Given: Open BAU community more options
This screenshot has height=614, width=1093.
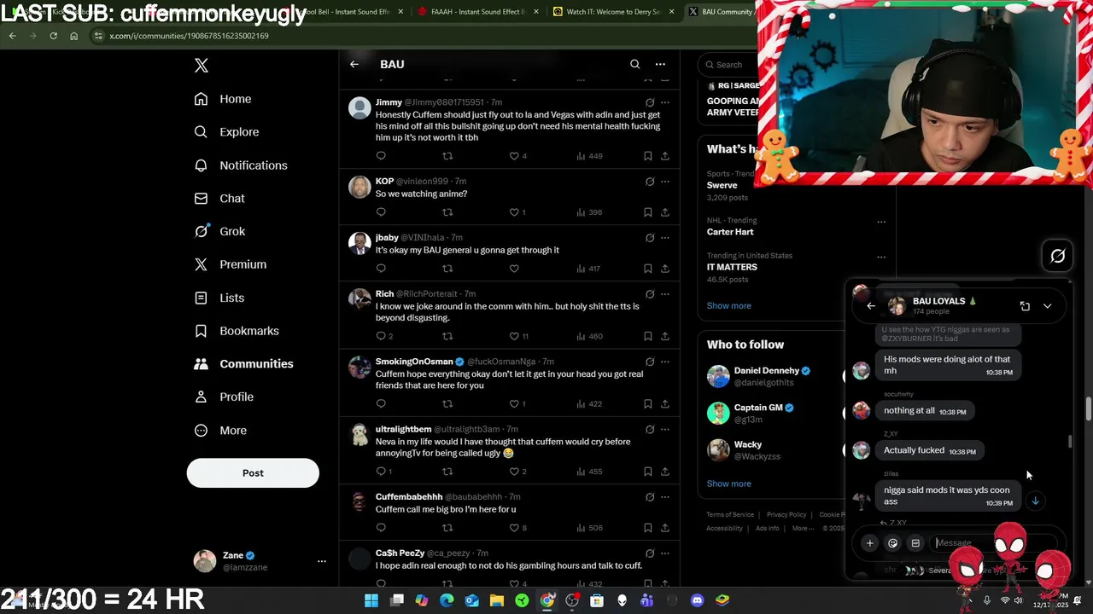Looking at the screenshot, I should click(x=660, y=64).
